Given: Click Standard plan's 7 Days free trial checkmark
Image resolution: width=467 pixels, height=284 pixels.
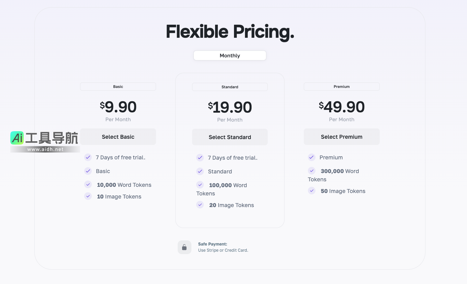Looking at the screenshot, I should coord(200,158).
